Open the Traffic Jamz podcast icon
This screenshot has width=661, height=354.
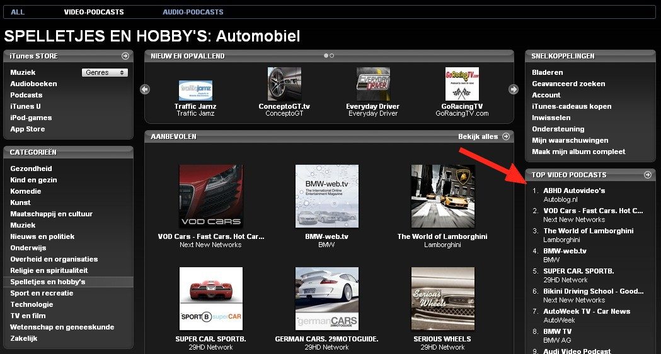point(195,90)
